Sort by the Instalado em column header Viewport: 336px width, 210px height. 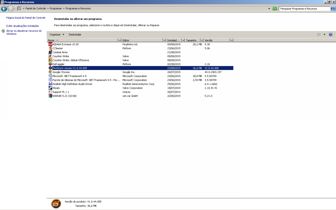tap(174, 40)
